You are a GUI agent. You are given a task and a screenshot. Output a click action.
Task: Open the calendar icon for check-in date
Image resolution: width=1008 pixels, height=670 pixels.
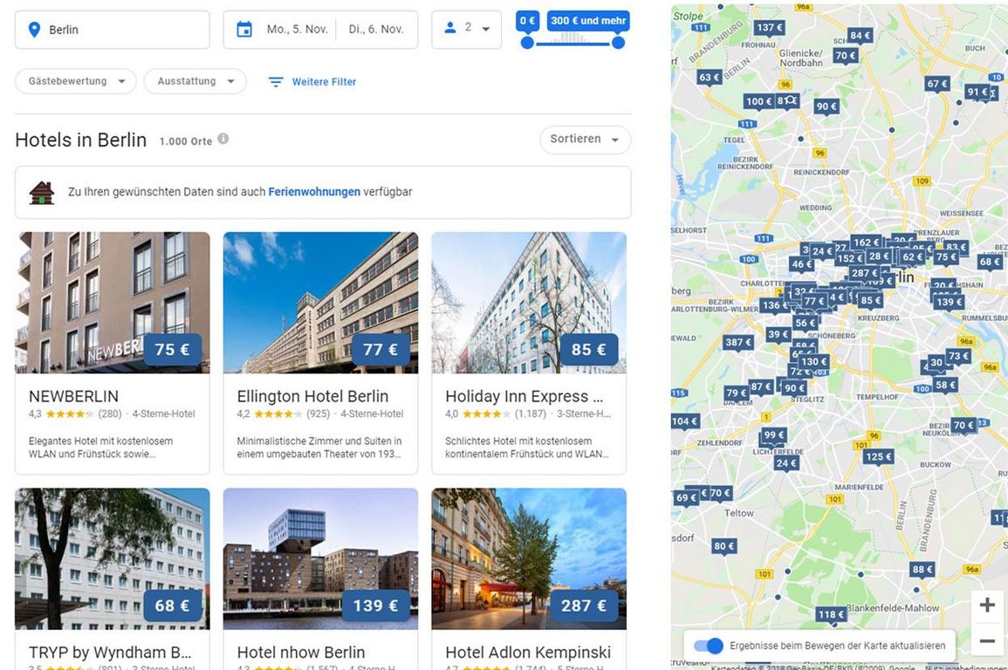click(244, 30)
